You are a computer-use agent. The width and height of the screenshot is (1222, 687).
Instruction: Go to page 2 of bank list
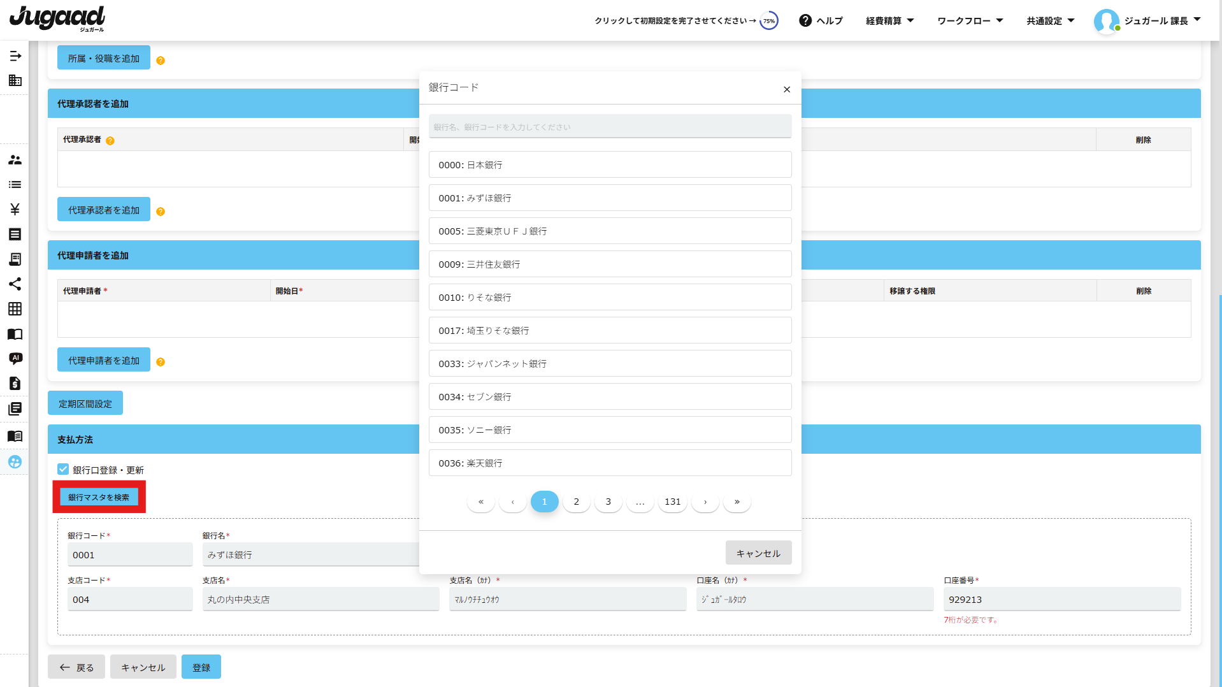click(x=576, y=502)
